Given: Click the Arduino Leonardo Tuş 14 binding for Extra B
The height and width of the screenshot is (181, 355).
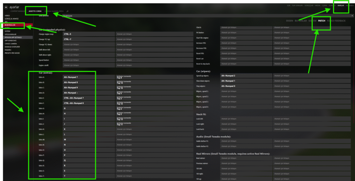Looking at the screenshot, I should 154,82.
